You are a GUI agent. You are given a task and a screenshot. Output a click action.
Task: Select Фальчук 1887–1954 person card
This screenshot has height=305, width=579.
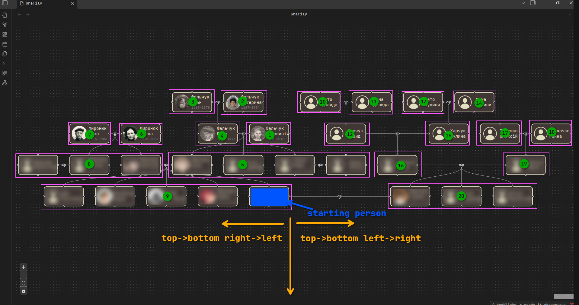[243, 102]
